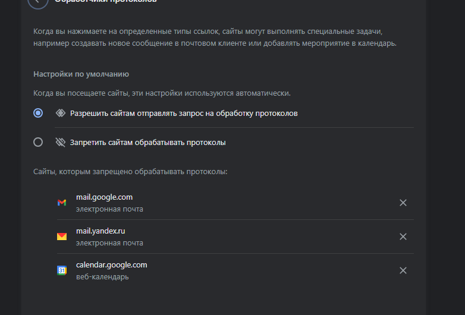Screen dimensions: 465x315
Task: Go back using the arrow button at top
Action: point(37,1)
